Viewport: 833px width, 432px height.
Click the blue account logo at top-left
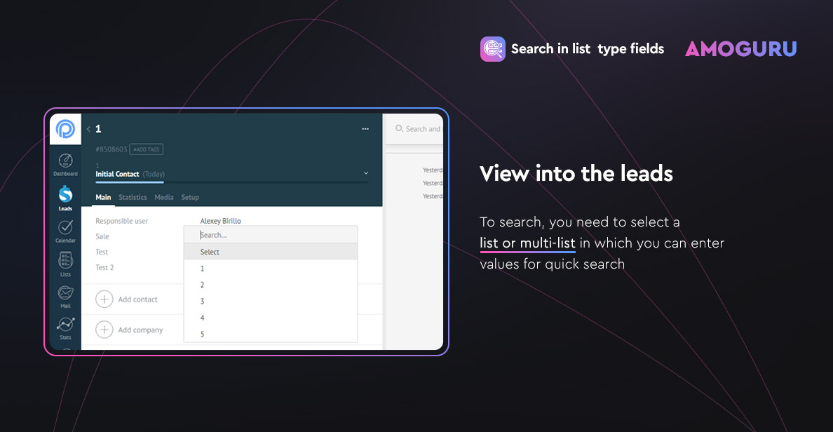pos(65,130)
